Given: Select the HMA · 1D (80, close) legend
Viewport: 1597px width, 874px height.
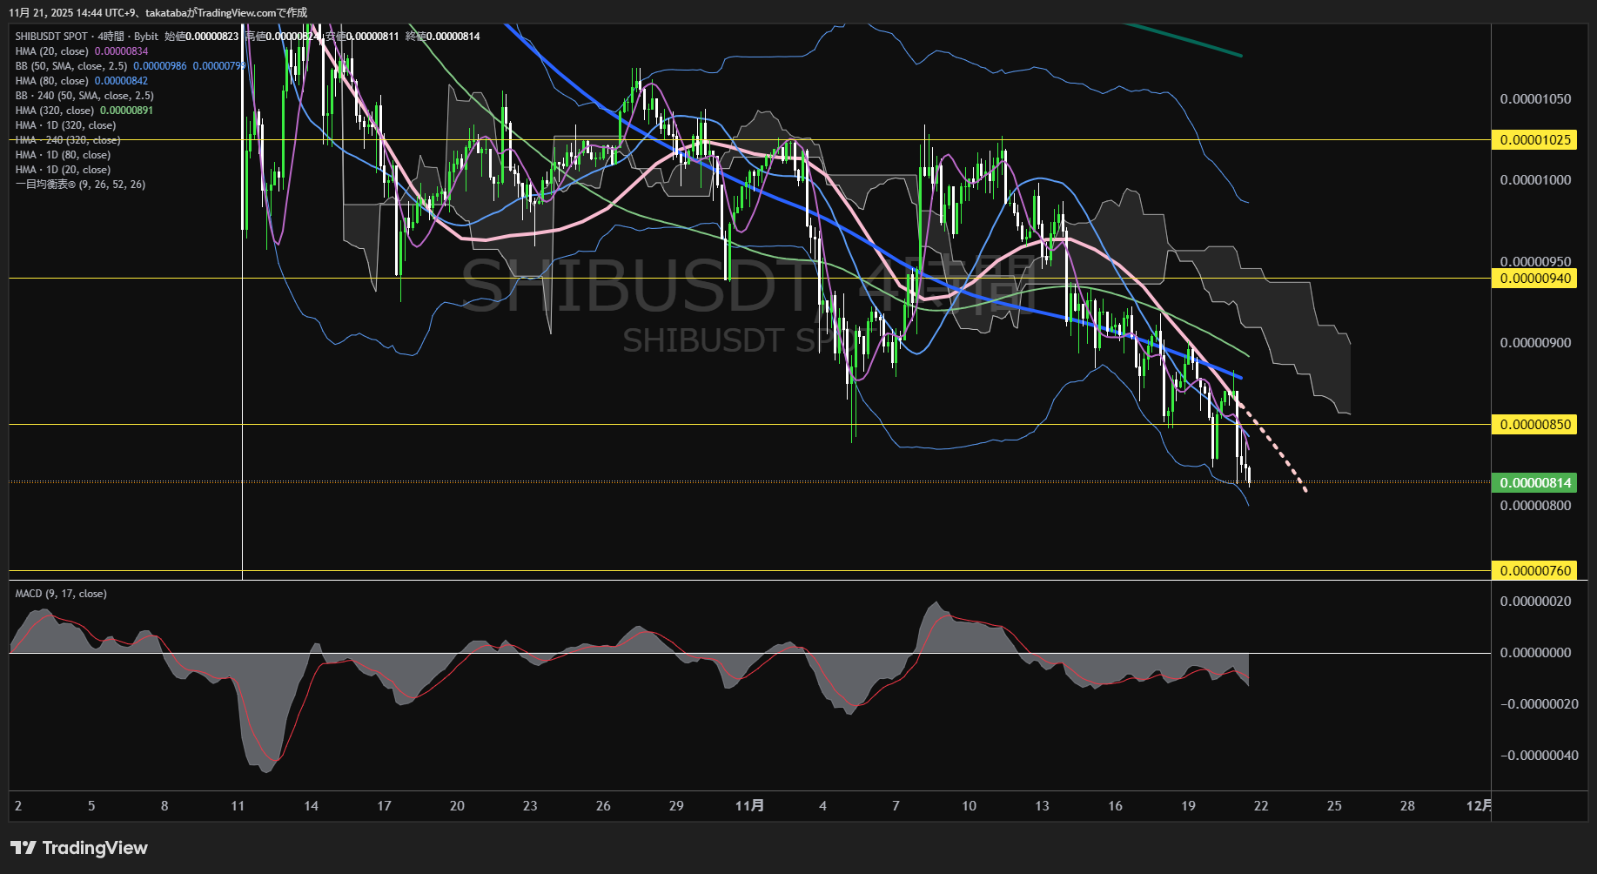Looking at the screenshot, I should click(x=63, y=155).
